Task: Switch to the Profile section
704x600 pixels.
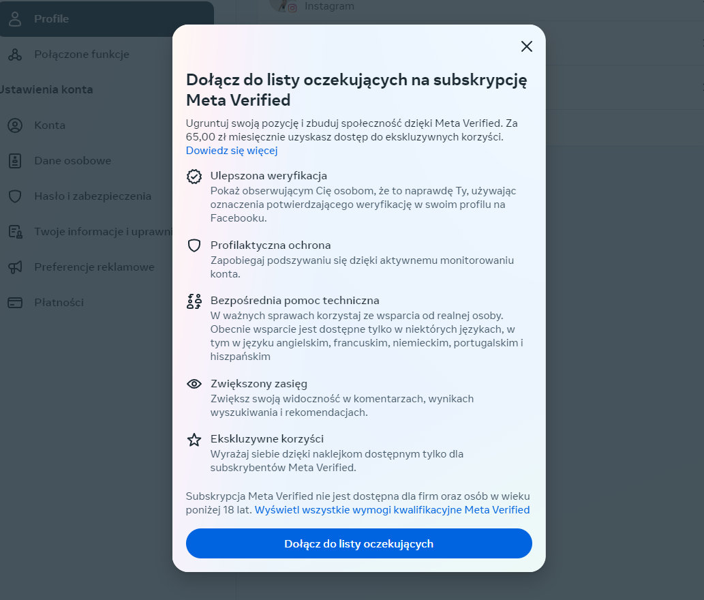Action: [x=51, y=19]
